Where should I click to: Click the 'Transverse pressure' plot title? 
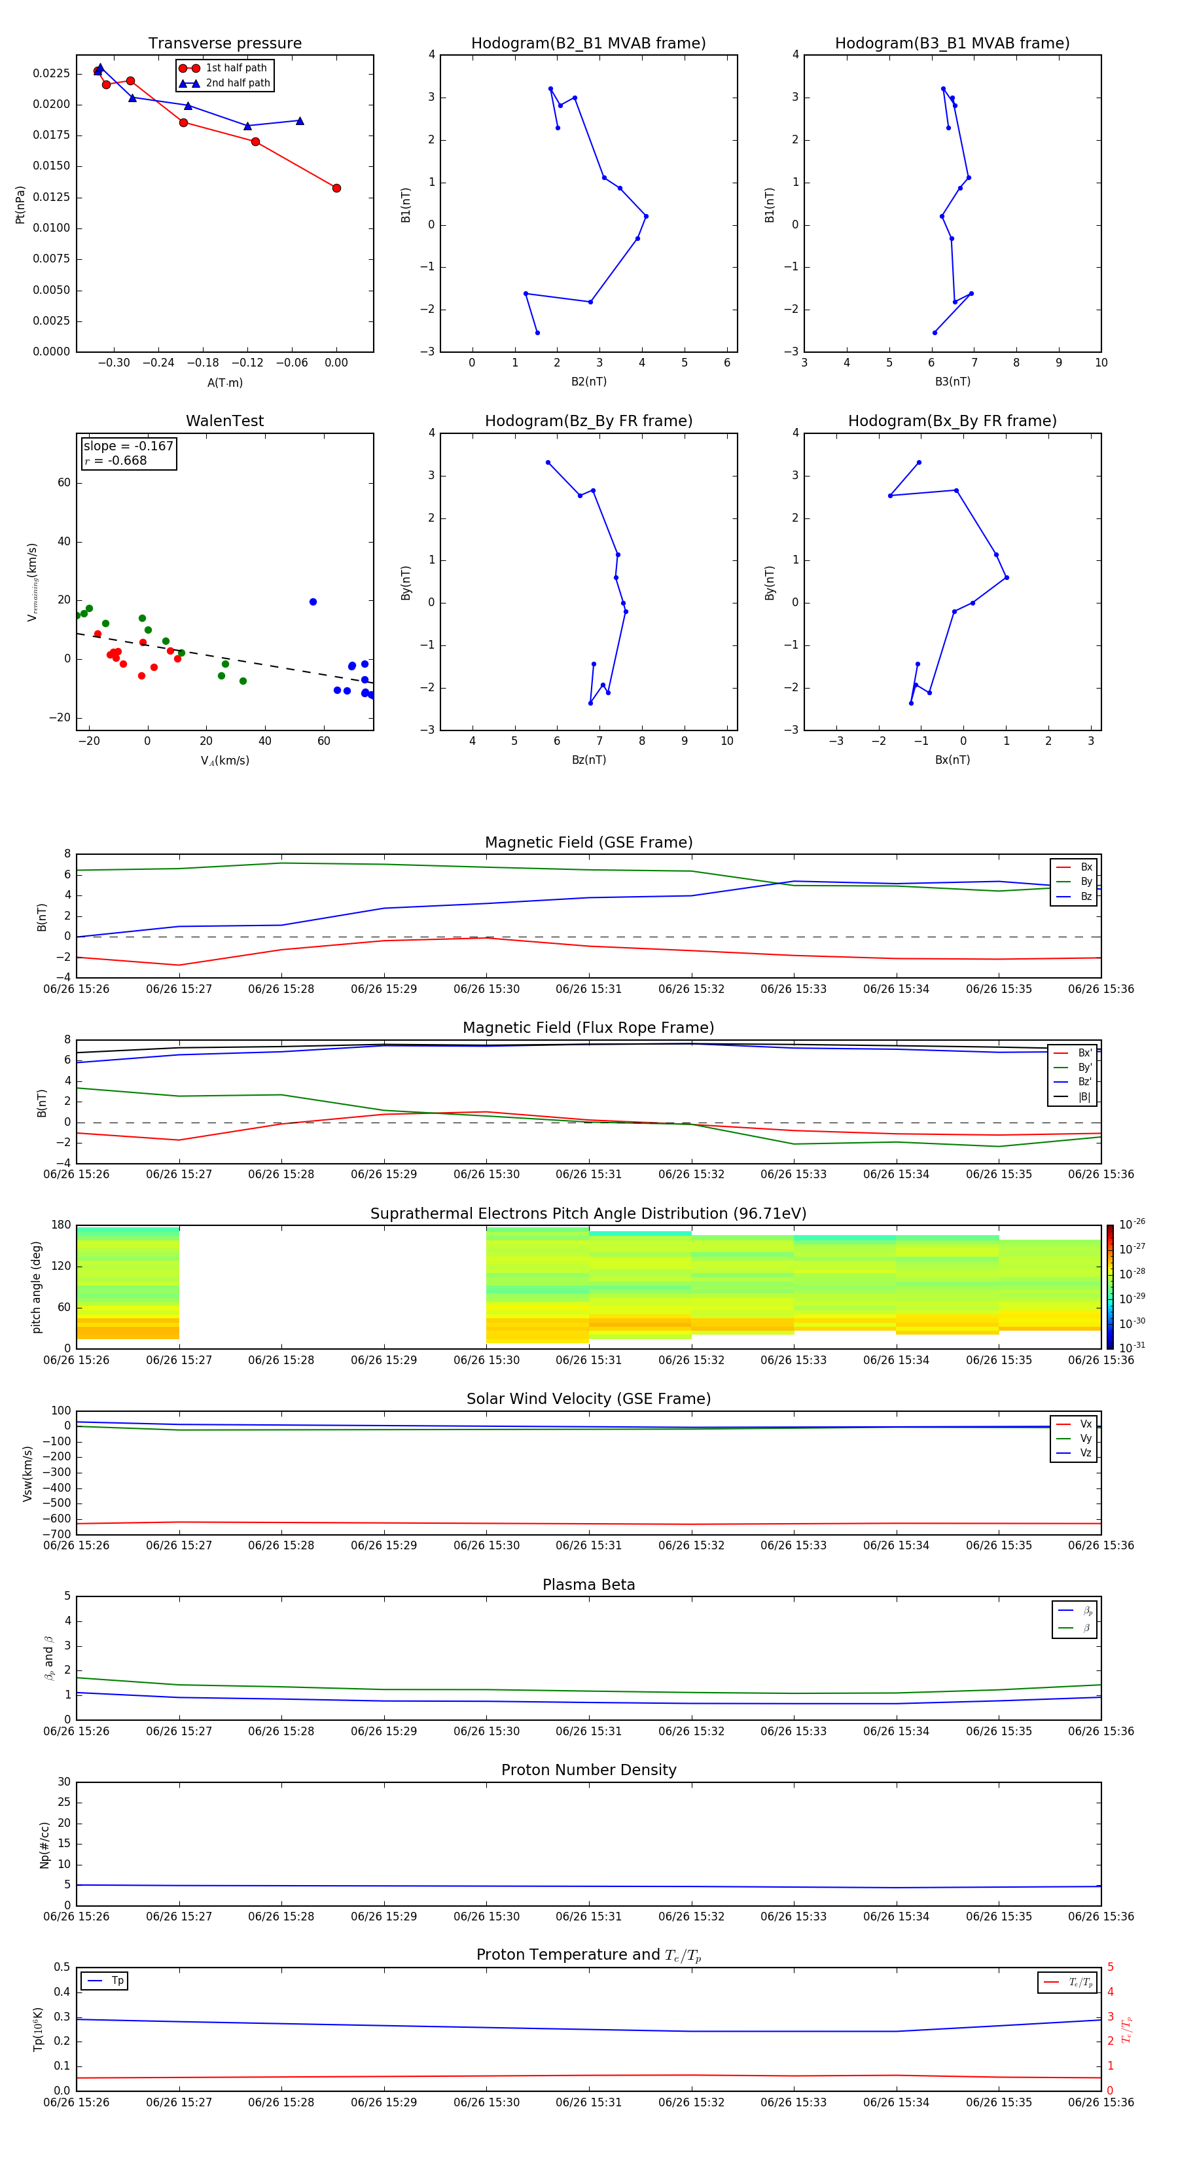224,44
